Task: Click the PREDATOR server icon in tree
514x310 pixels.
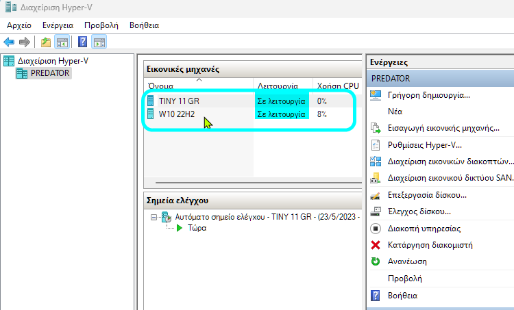Action: pos(22,73)
